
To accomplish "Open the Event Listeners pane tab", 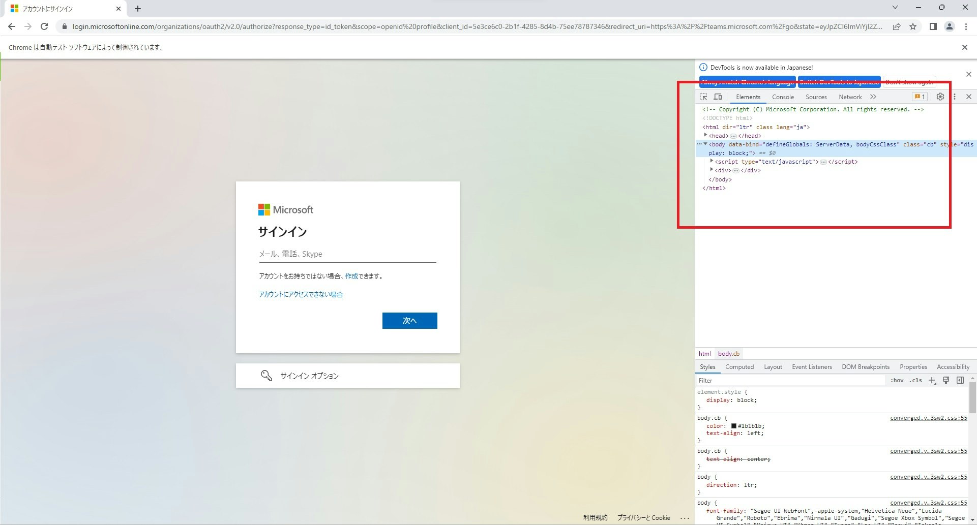I will tap(812, 367).
